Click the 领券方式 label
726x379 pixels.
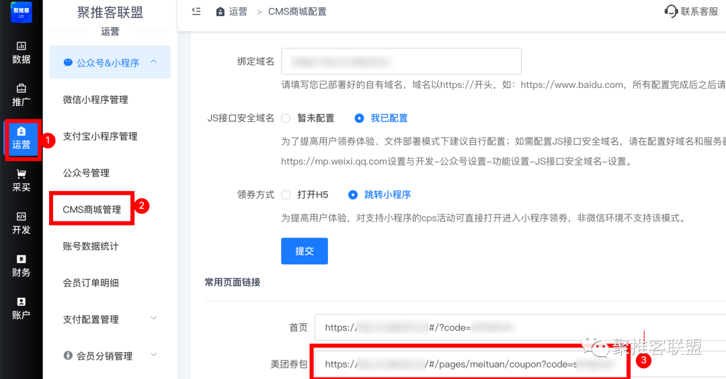pyautogui.click(x=255, y=195)
